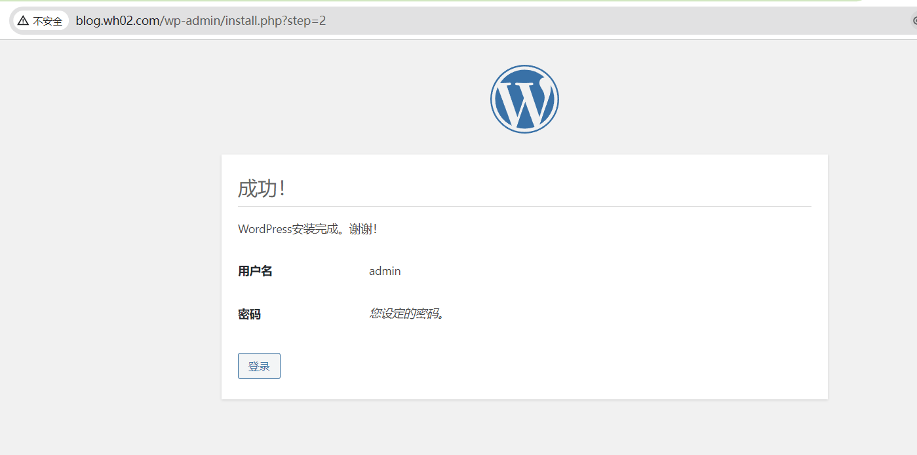
Task: Click the 您设定的密码 text
Action: pyautogui.click(x=407, y=314)
